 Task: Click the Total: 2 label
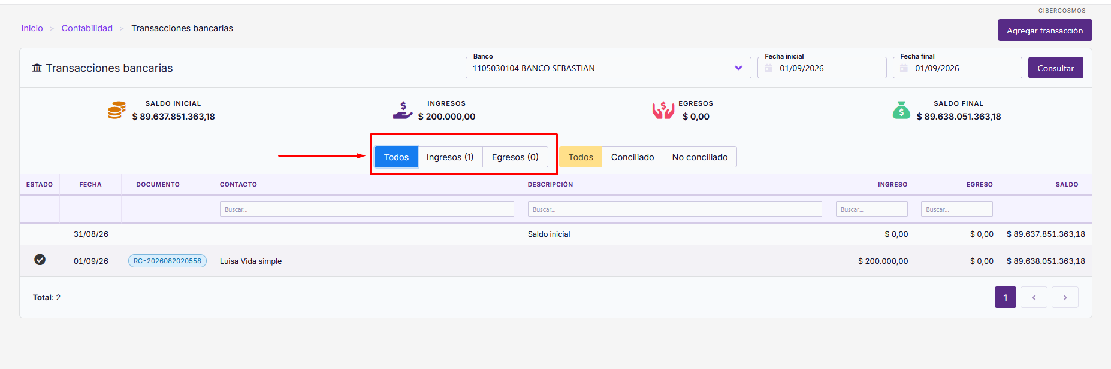pyautogui.click(x=47, y=297)
